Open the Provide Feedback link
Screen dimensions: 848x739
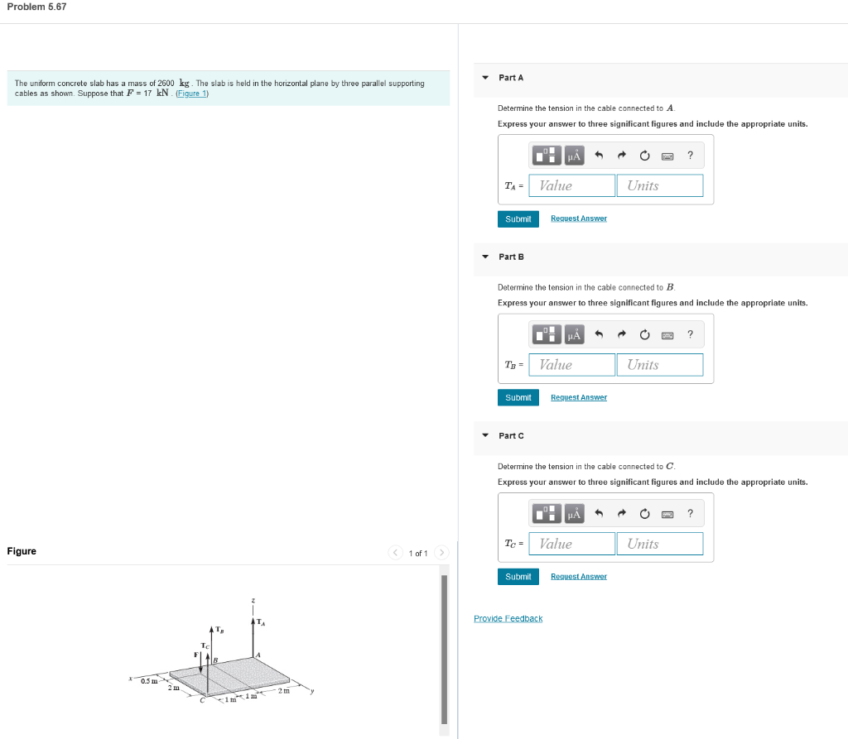pos(508,618)
